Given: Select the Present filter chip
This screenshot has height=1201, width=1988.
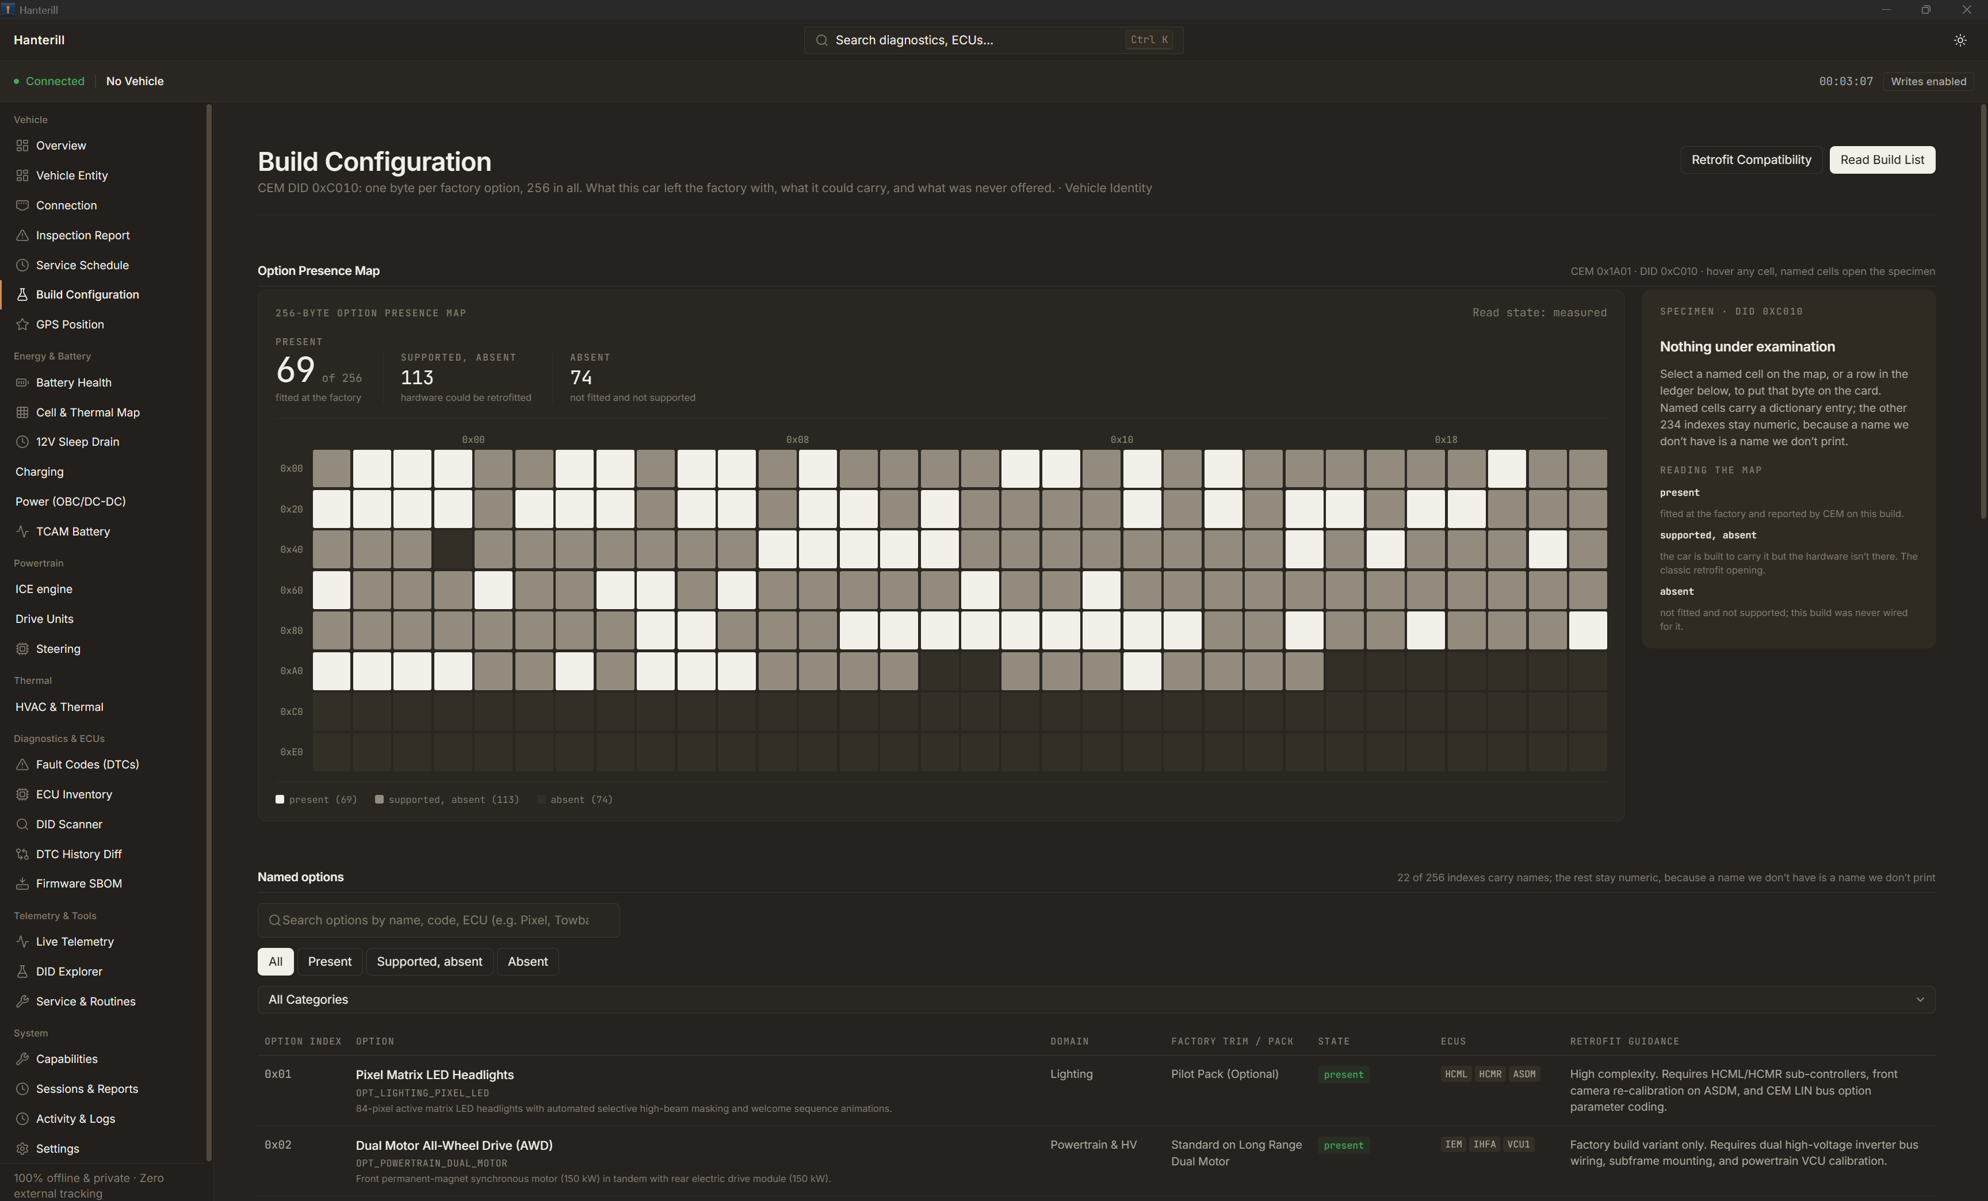Looking at the screenshot, I should (x=329, y=962).
